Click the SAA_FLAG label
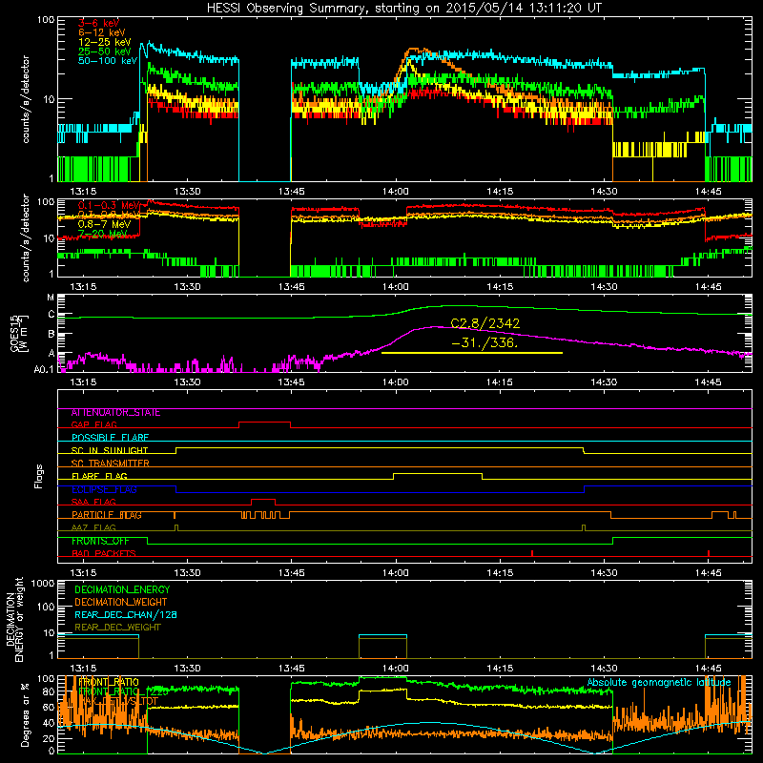 click(x=93, y=503)
